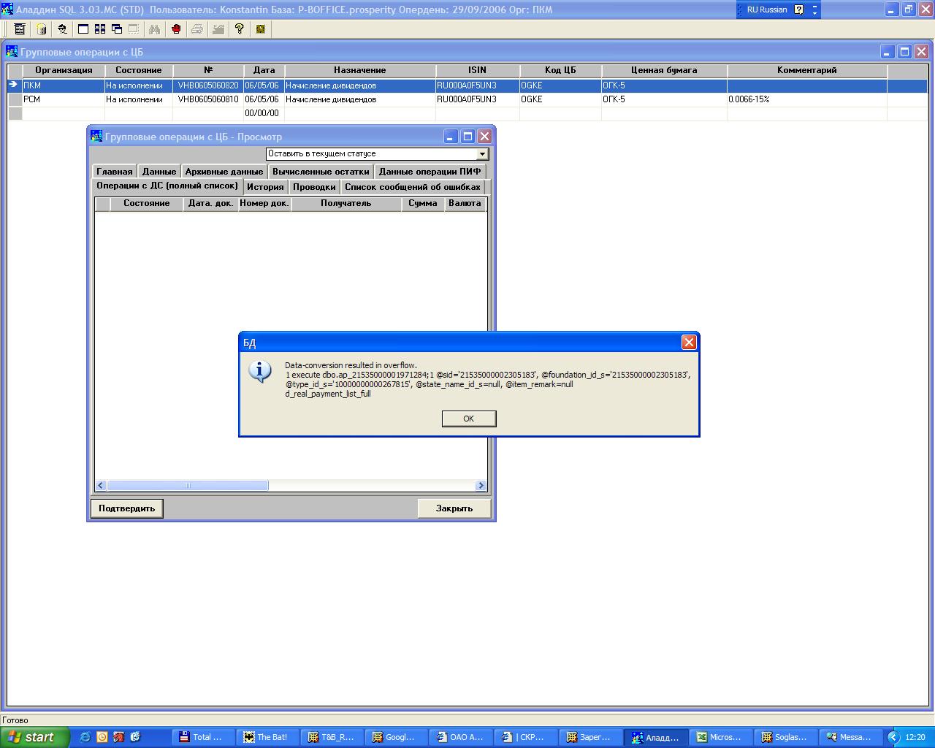Click the database cylinder toolbar icon

[x=42, y=29]
